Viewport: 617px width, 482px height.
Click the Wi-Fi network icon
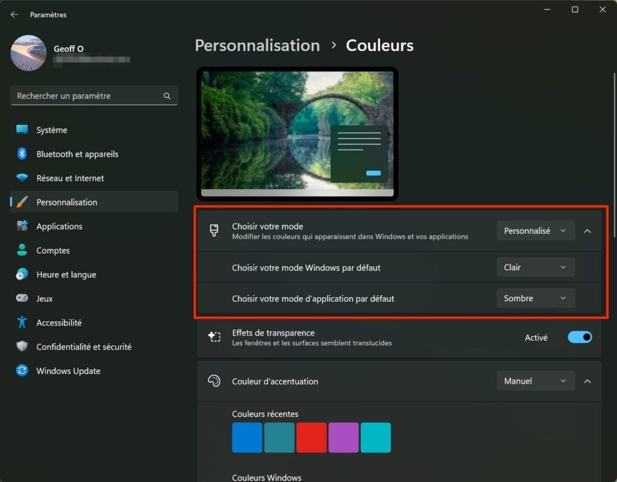(22, 178)
